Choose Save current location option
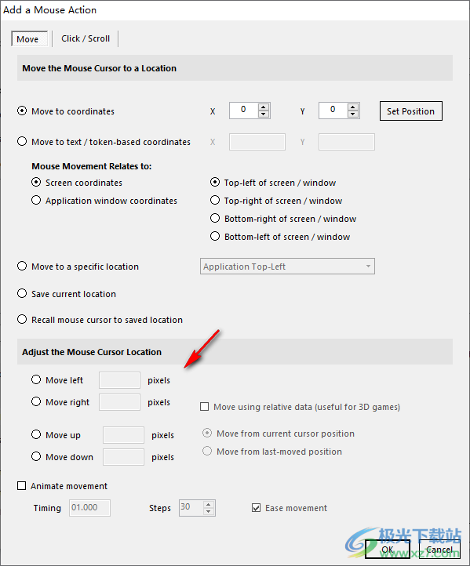The width and height of the screenshot is (470, 566). pos(22,293)
